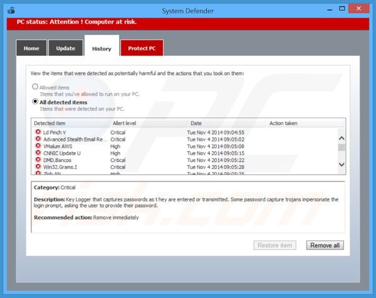This screenshot has height=298, width=376.
Task: Click the Action taken column header
Action: click(x=306, y=123)
